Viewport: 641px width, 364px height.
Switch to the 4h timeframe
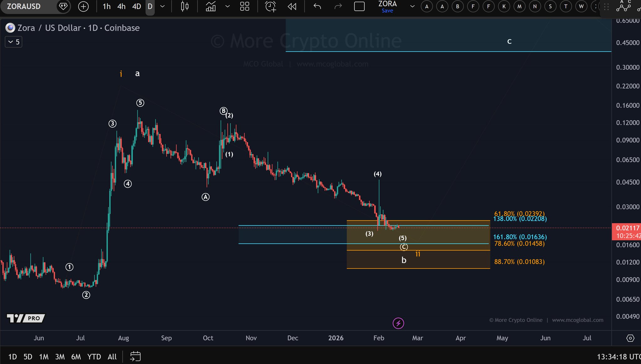point(121,6)
